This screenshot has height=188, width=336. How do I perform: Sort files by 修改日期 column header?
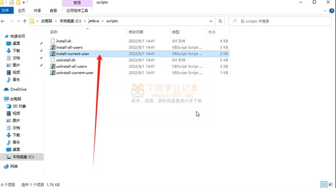(136, 32)
